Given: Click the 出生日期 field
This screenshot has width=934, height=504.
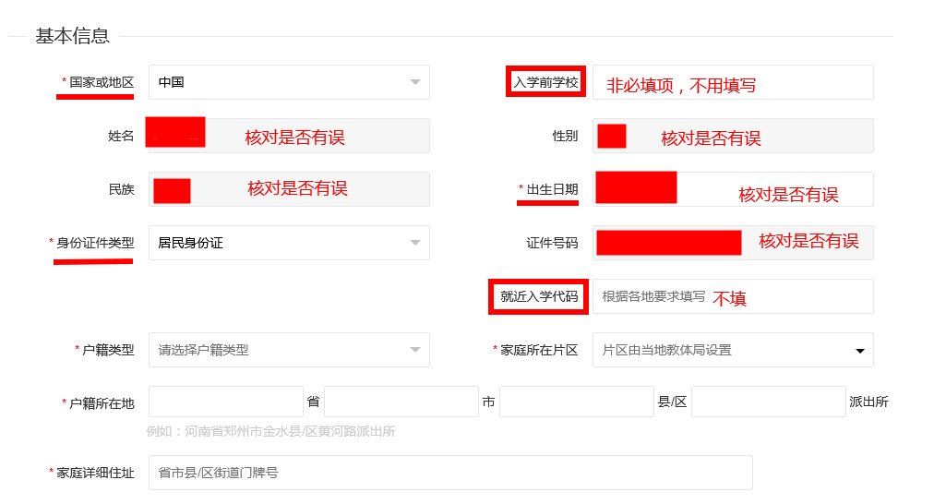Looking at the screenshot, I should point(733,189).
